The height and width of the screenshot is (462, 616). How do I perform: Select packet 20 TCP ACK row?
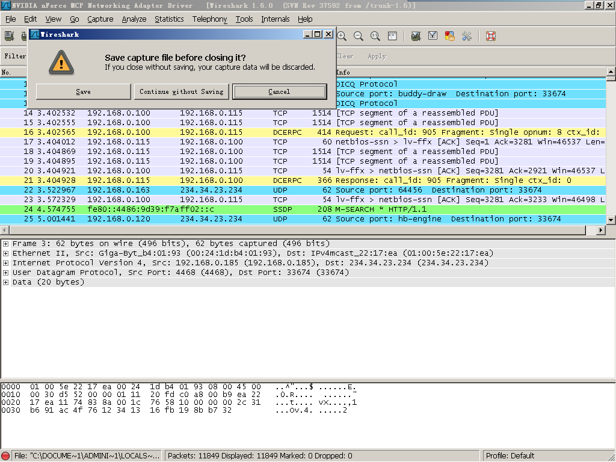(303, 171)
